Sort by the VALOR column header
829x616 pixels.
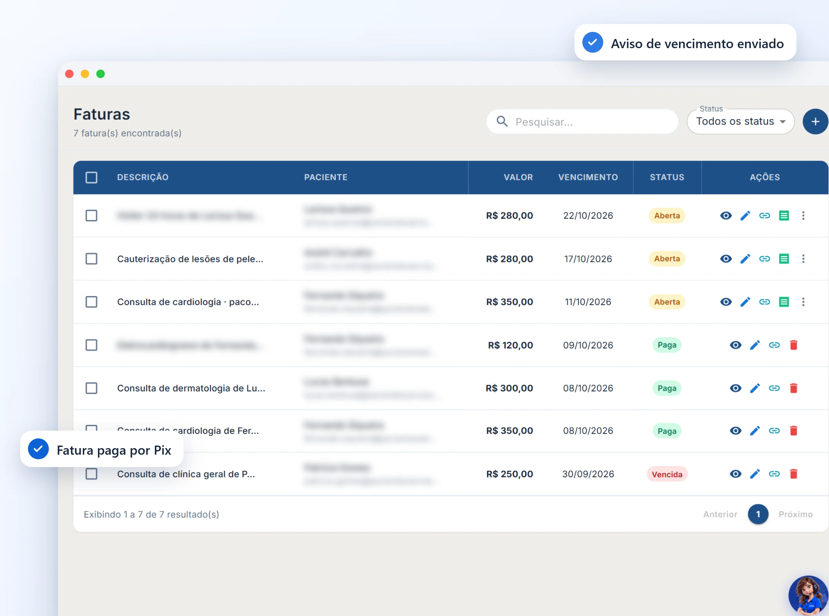point(518,178)
